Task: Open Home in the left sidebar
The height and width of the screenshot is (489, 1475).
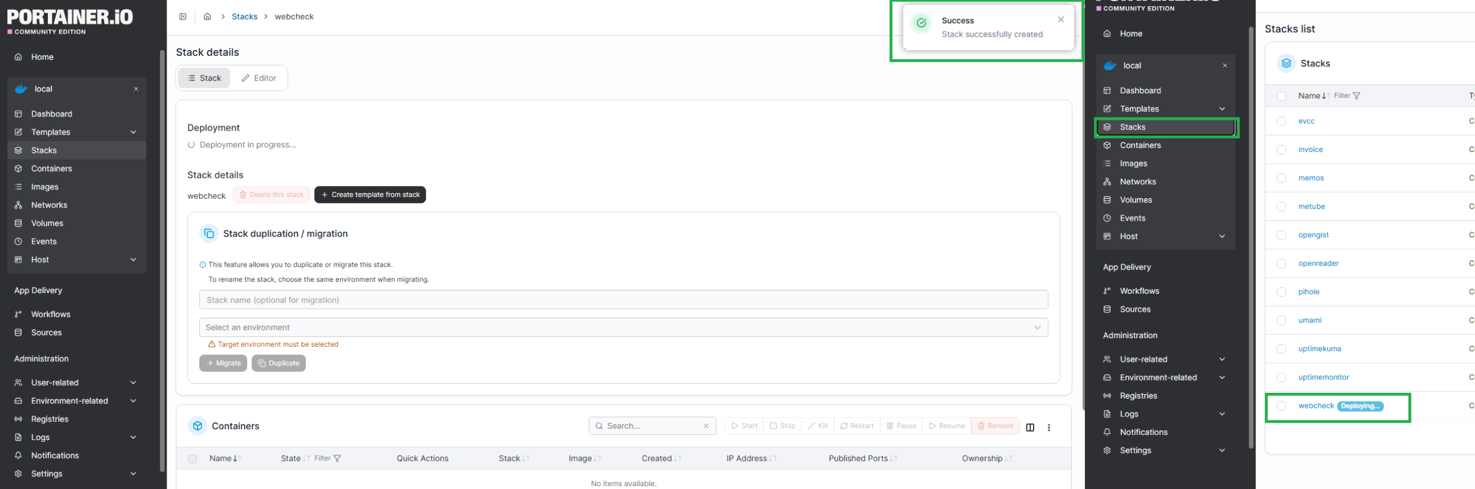Action: tap(77, 57)
